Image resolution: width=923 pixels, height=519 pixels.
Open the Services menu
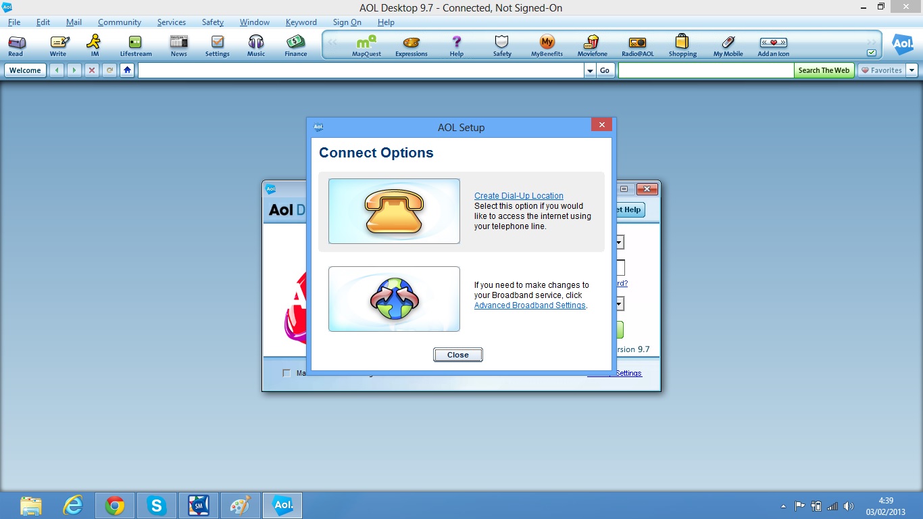coord(172,22)
